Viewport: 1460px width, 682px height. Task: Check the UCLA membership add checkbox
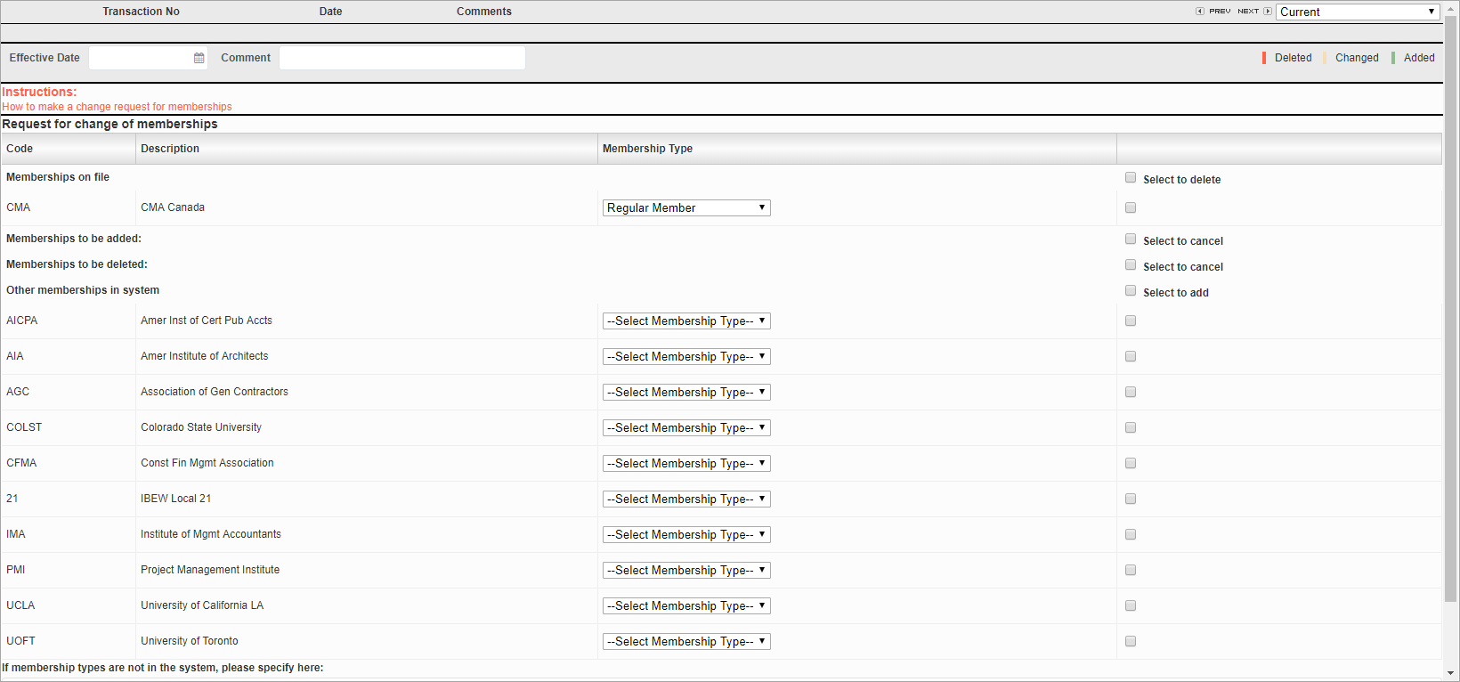click(1131, 605)
